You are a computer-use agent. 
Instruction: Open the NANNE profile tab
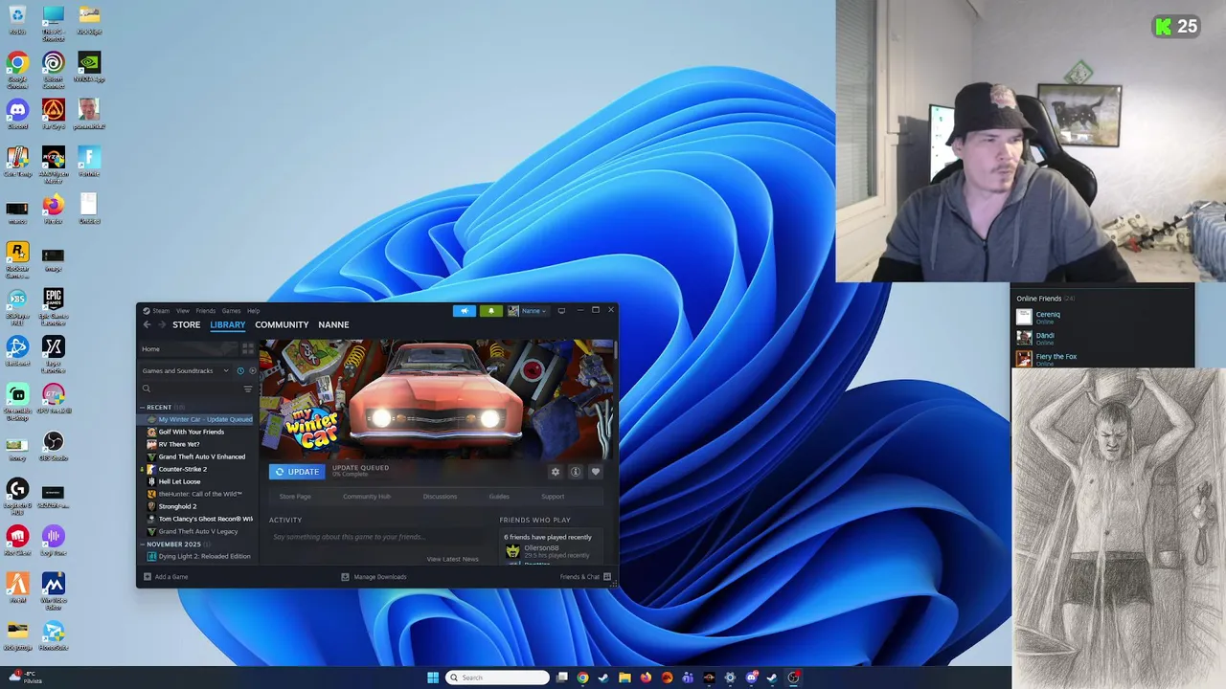coord(333,324)
